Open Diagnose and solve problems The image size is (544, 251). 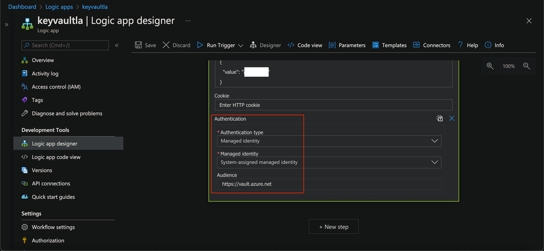[x=68, y=113]
